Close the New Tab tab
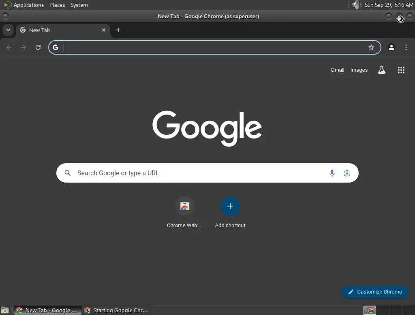 (104, 30)
